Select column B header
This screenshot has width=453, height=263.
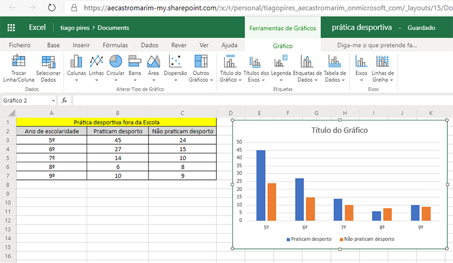(118, 113)
